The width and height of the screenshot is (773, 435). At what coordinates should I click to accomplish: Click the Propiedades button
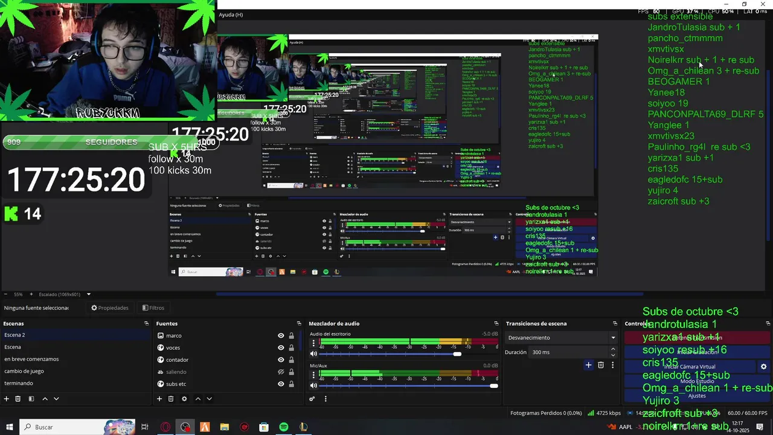tap(109, 308)
